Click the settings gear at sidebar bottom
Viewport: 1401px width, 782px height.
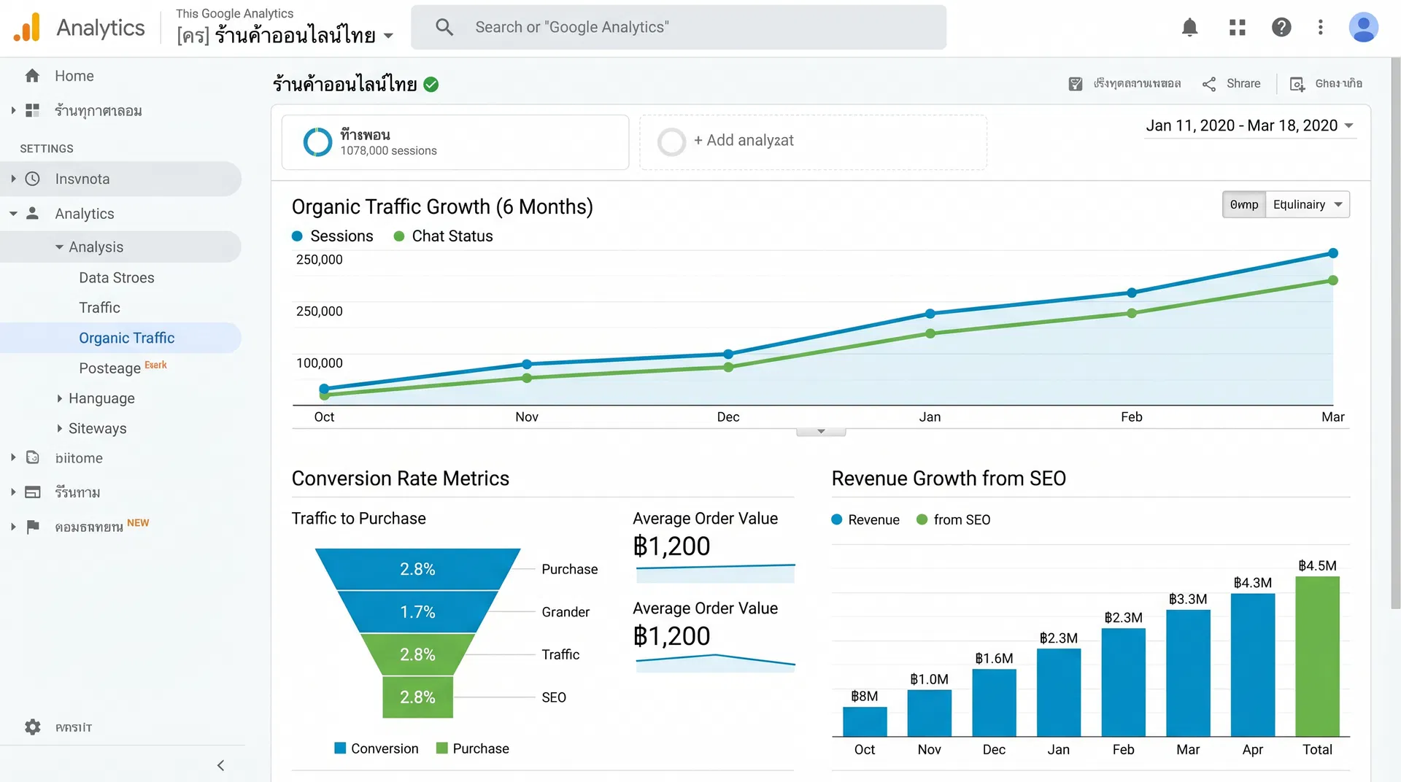click(x=33, y=727)
